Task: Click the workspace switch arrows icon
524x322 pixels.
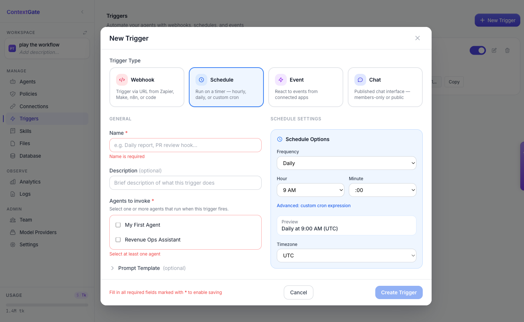Action: (85, 32)
